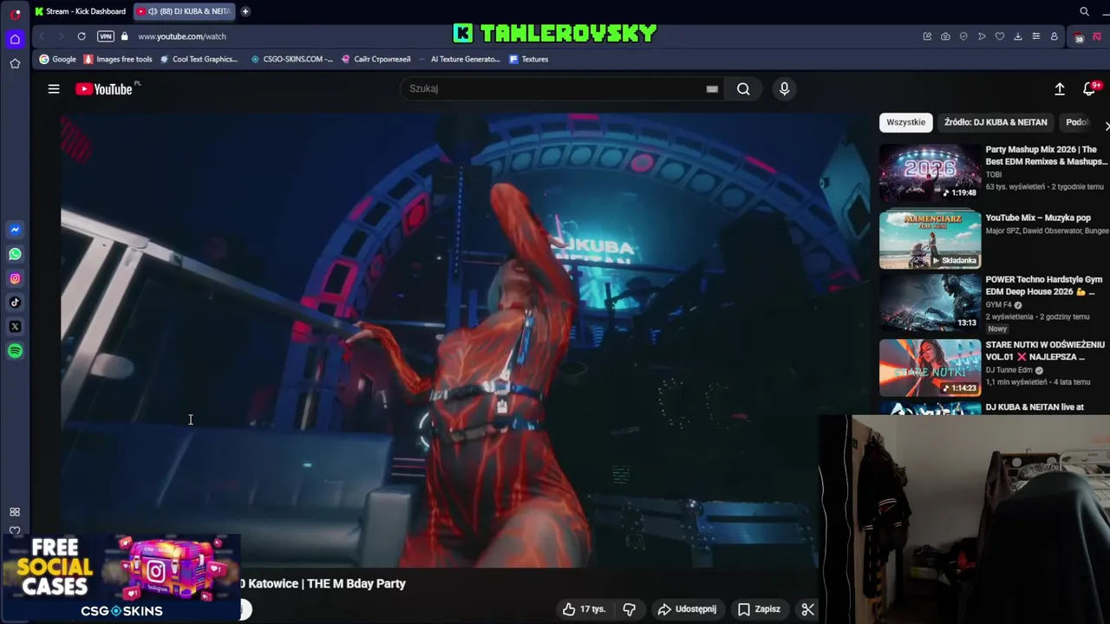Open the AI Texture Generator bookmark

tap(460, 59)
